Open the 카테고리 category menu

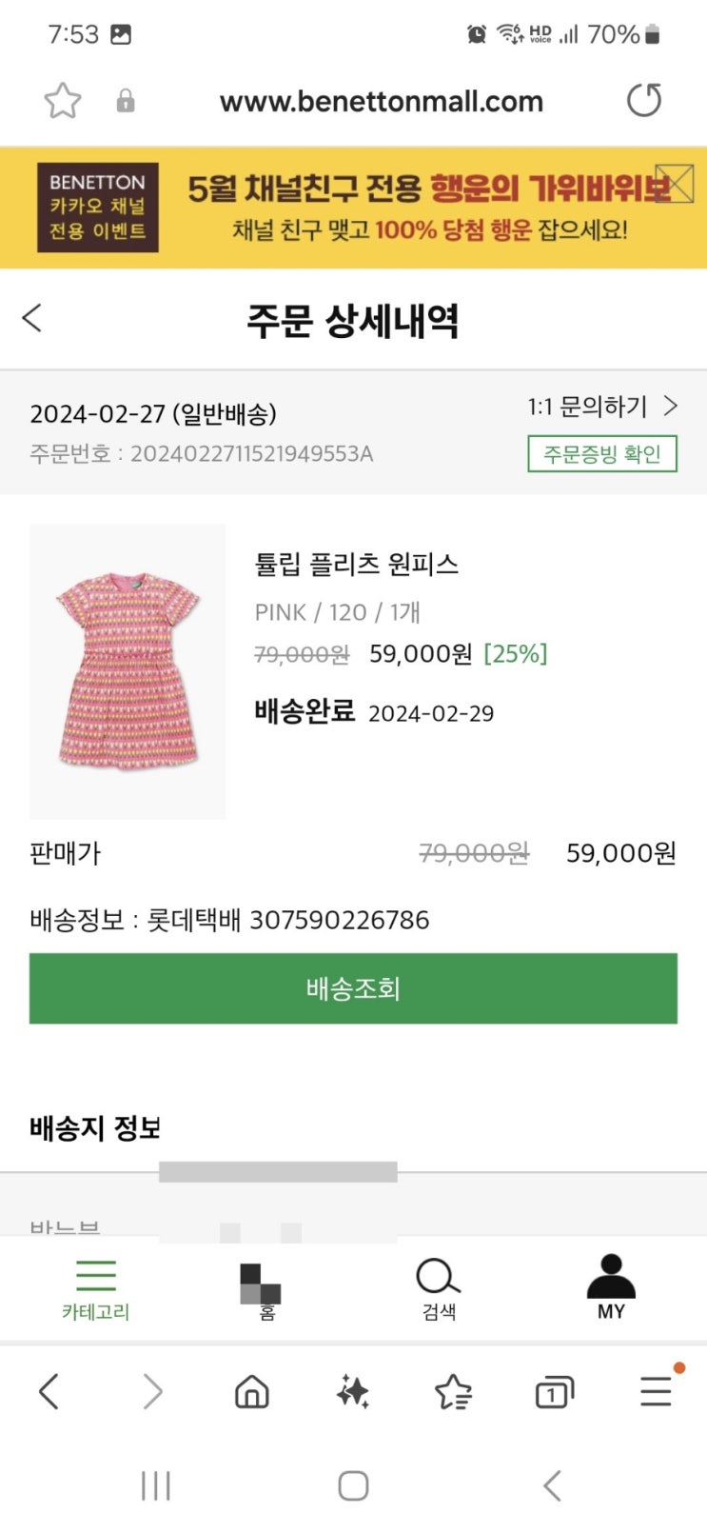tap(95, 1289)
